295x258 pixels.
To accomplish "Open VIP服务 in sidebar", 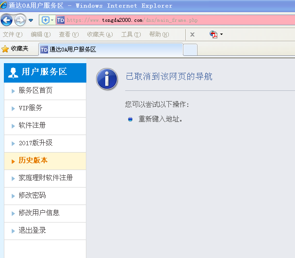I will (x=31, y=108).
